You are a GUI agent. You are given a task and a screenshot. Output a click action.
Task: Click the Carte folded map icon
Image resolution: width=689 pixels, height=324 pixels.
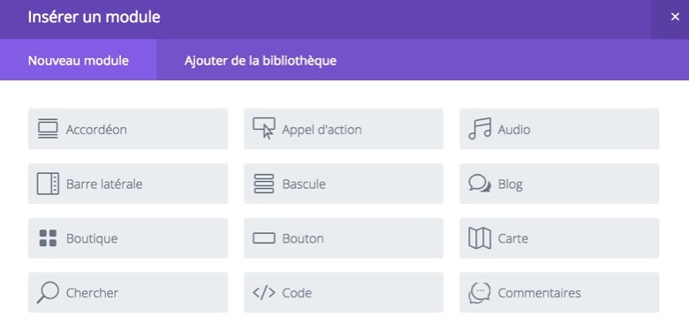click(480, 238)
